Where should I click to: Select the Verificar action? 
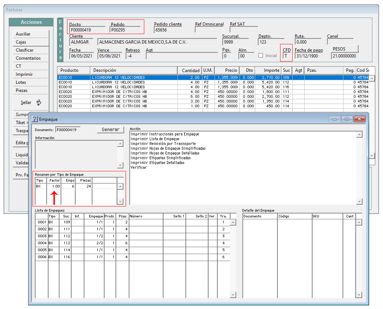click(x=139, y=168)
